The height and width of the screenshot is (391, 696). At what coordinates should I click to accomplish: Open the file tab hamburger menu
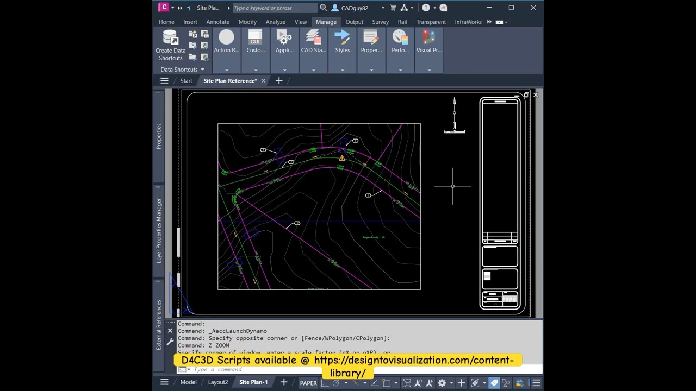pyautogui.click(x=164, y=81)
